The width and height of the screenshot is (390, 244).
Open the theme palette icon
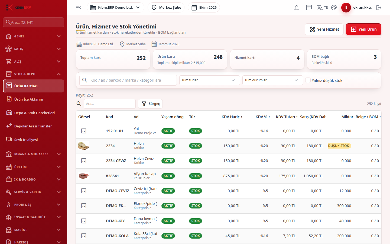[x=334, y=8]
